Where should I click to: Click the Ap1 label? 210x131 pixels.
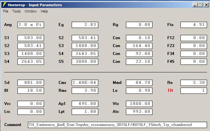coord(62,104)
